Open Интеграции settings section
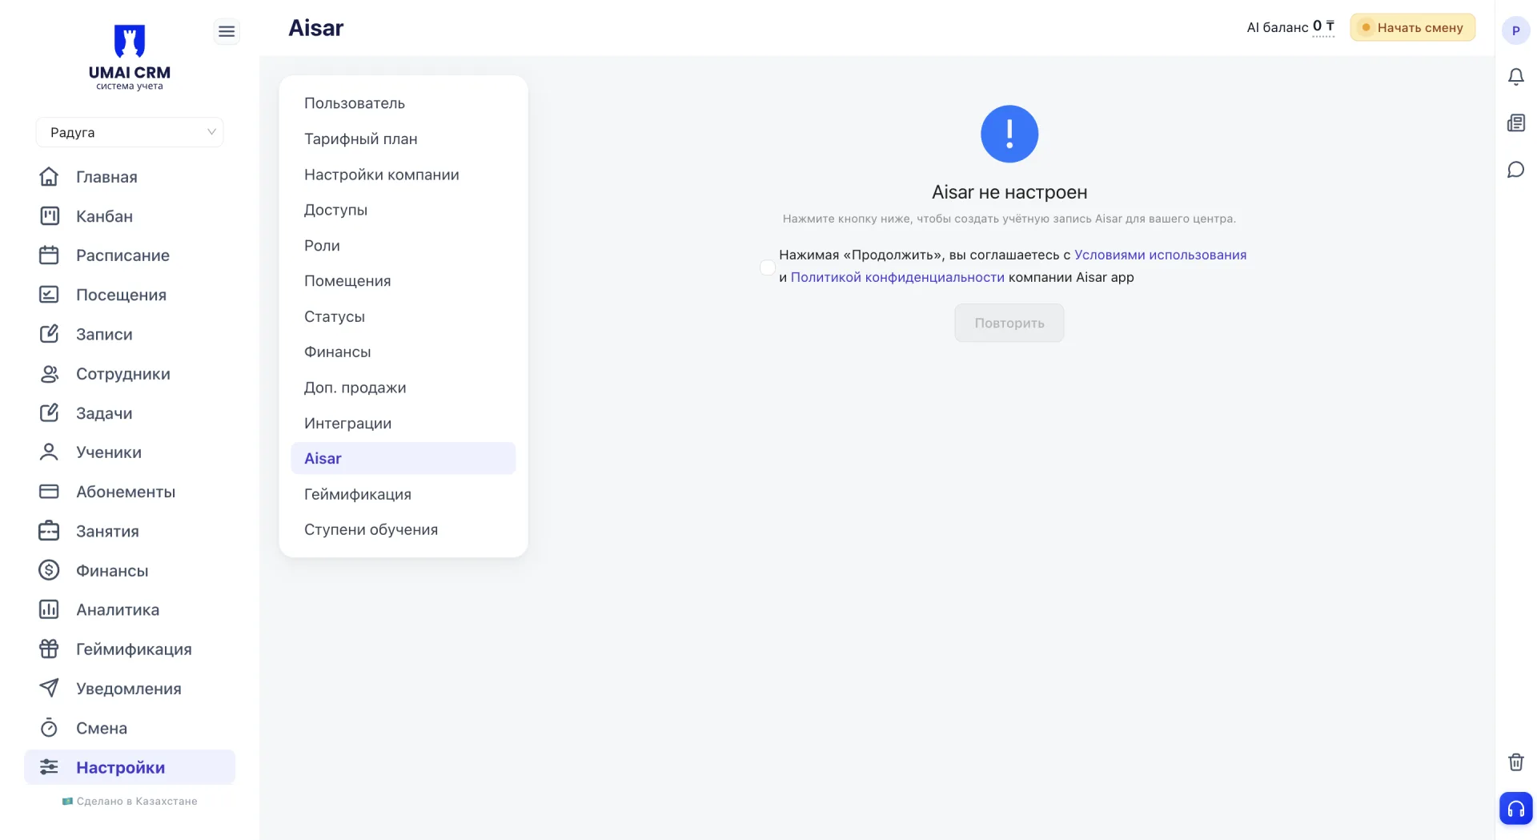 pos(403,423)
